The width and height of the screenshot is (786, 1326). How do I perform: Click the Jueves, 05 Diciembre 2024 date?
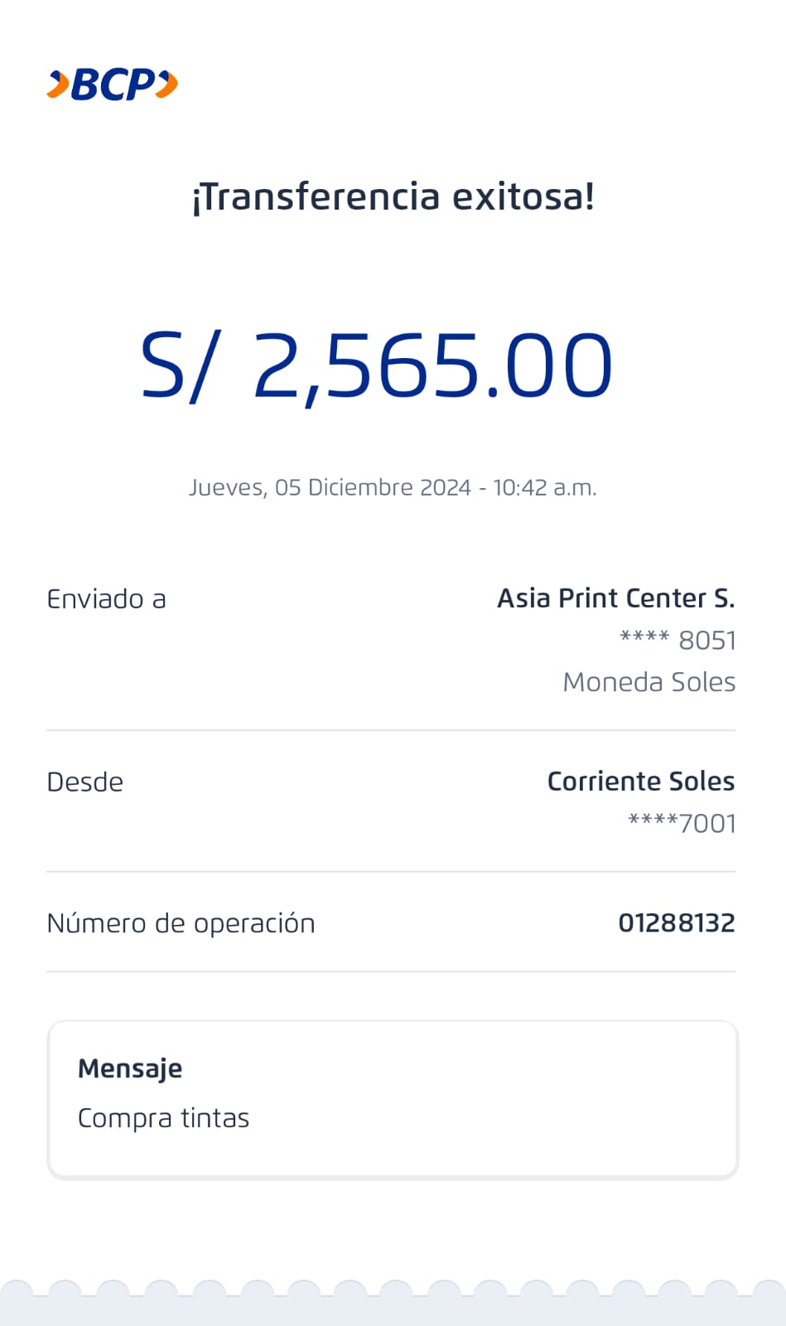(330, 487)
